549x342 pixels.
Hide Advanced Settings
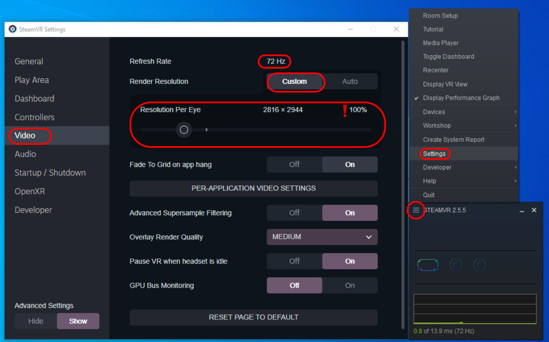click(36, 321)
